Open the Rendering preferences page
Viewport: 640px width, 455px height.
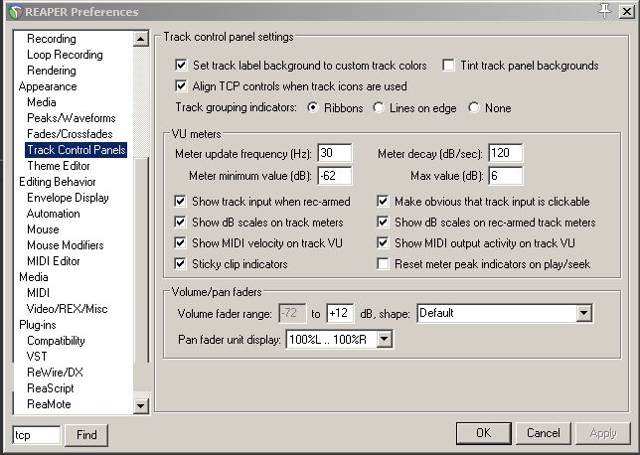pyautogui.click(x=52, y=71)
